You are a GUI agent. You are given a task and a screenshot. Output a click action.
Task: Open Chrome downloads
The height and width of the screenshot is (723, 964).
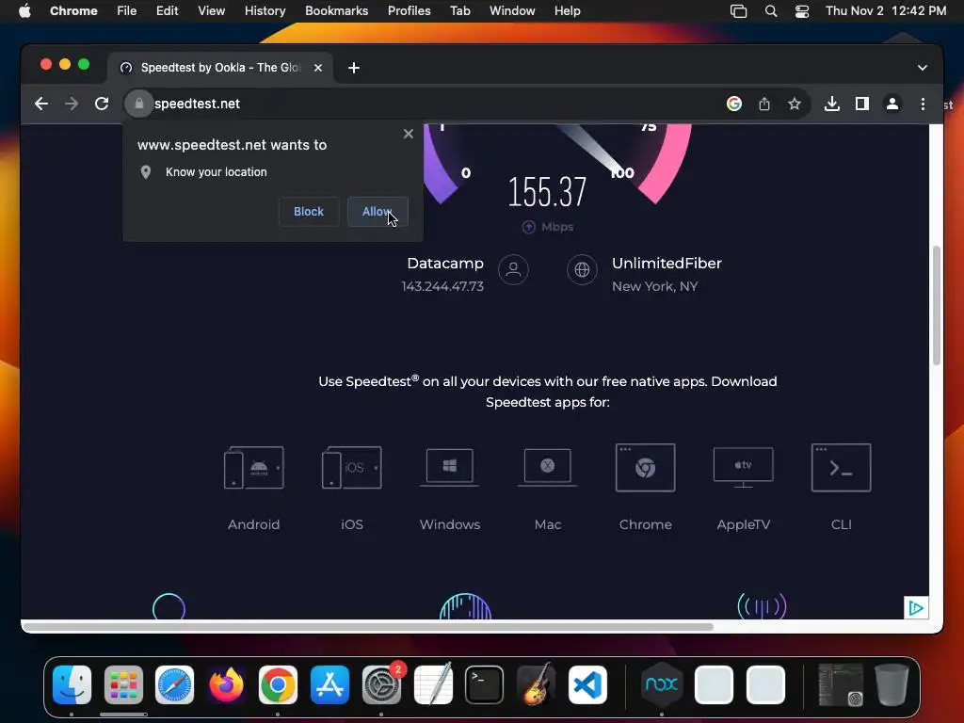832,104
